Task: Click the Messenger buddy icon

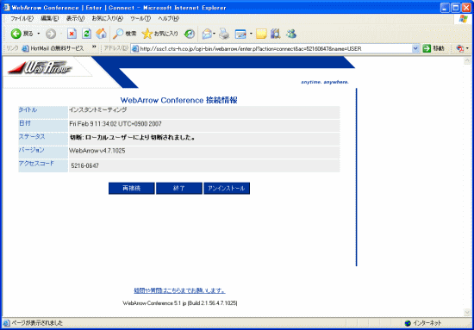Action: click(x=290, y=34)
